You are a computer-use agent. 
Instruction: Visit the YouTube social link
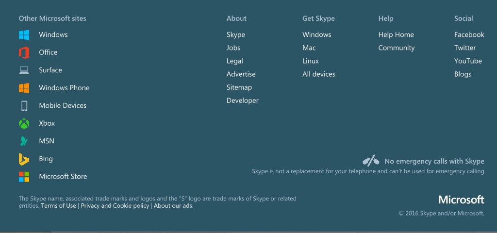click(x=468, y=61)
